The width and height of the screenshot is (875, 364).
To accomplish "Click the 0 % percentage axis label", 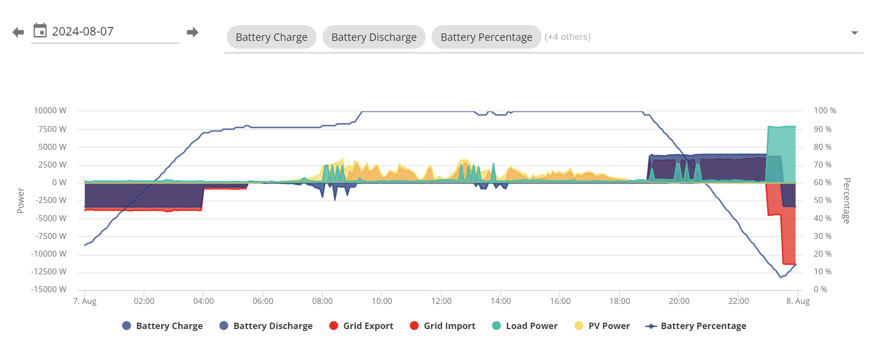I will [820, 289].
